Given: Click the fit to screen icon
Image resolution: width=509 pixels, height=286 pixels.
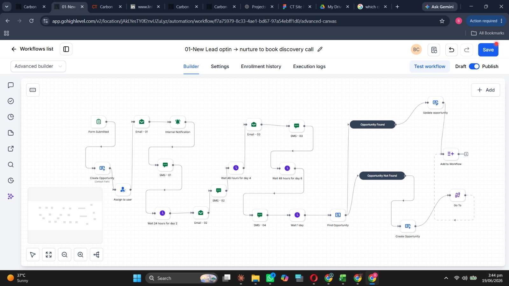Looking at the screenshot, I should [49, 255].
